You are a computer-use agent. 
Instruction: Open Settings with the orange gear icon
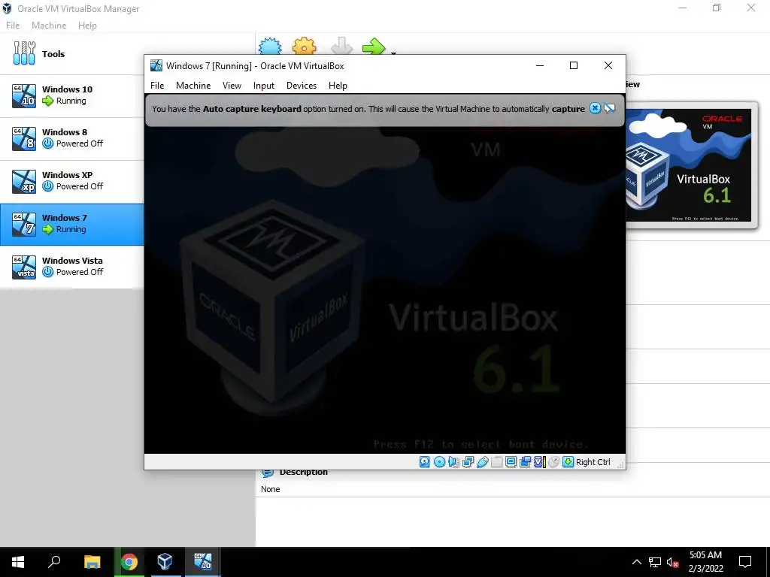tap(304, 47)
